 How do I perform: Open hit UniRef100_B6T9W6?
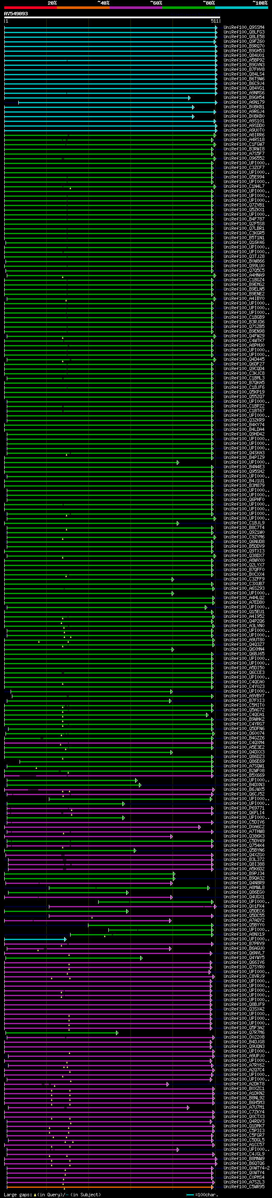(x=244, y=79)
